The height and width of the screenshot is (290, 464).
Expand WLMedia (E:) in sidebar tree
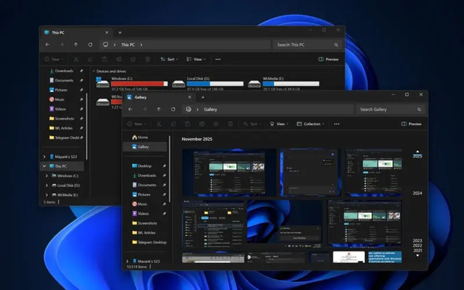point(46,195)
